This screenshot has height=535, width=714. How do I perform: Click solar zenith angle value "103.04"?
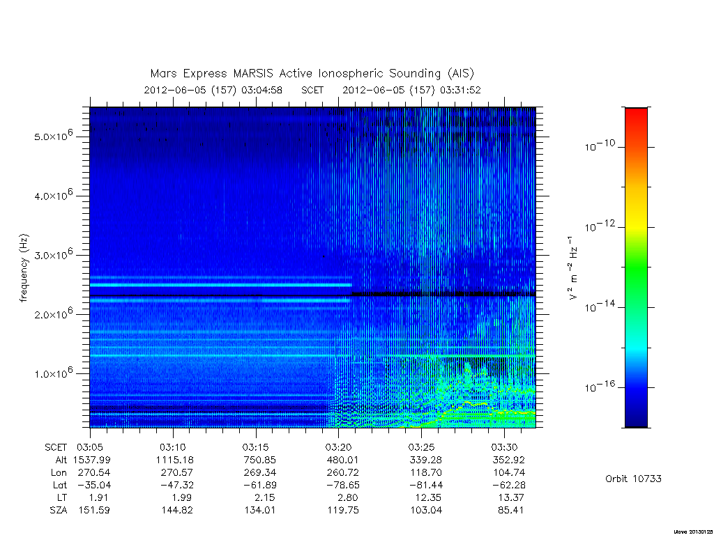(426, 511)
